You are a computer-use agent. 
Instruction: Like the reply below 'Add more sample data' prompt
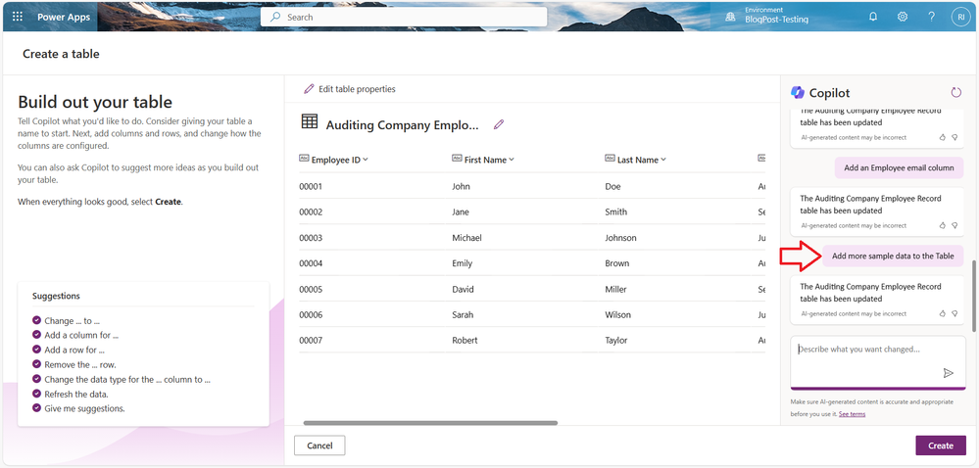pos(943,314)
